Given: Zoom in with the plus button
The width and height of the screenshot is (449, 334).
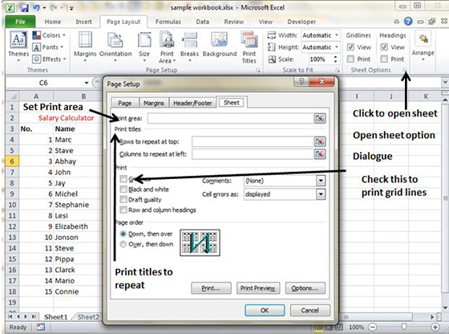Looking at the screenshot, I should click(x=435, y=327).
